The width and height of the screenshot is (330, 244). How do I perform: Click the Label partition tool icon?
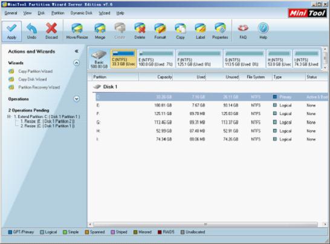point(201,28)
